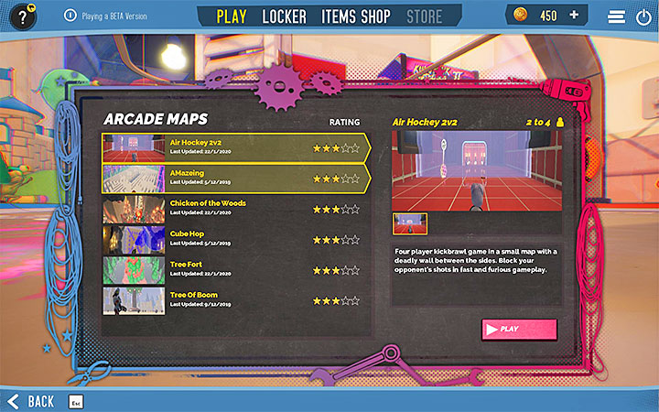Select Chicken of the Woods map

(233, 208)
